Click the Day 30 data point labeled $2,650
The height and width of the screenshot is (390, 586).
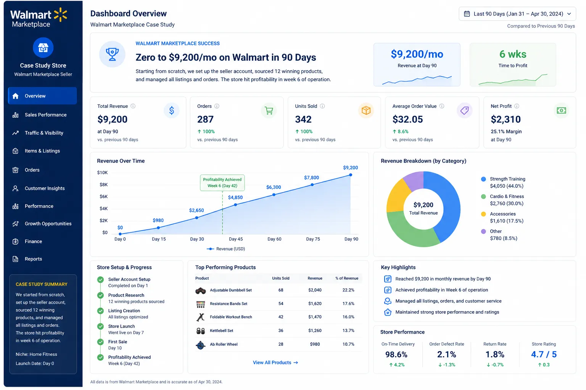197,218
